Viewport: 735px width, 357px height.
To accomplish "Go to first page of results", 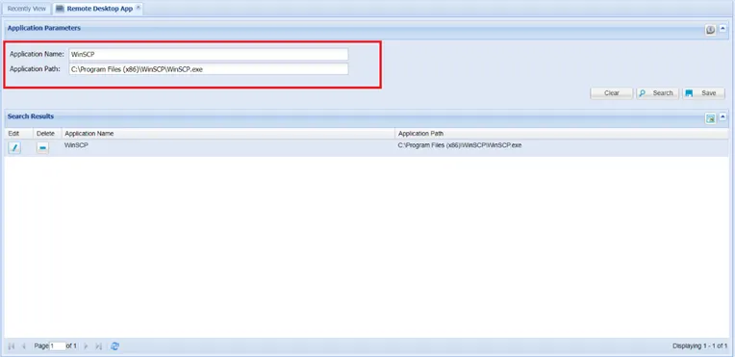I will click(x=12, y=346).
